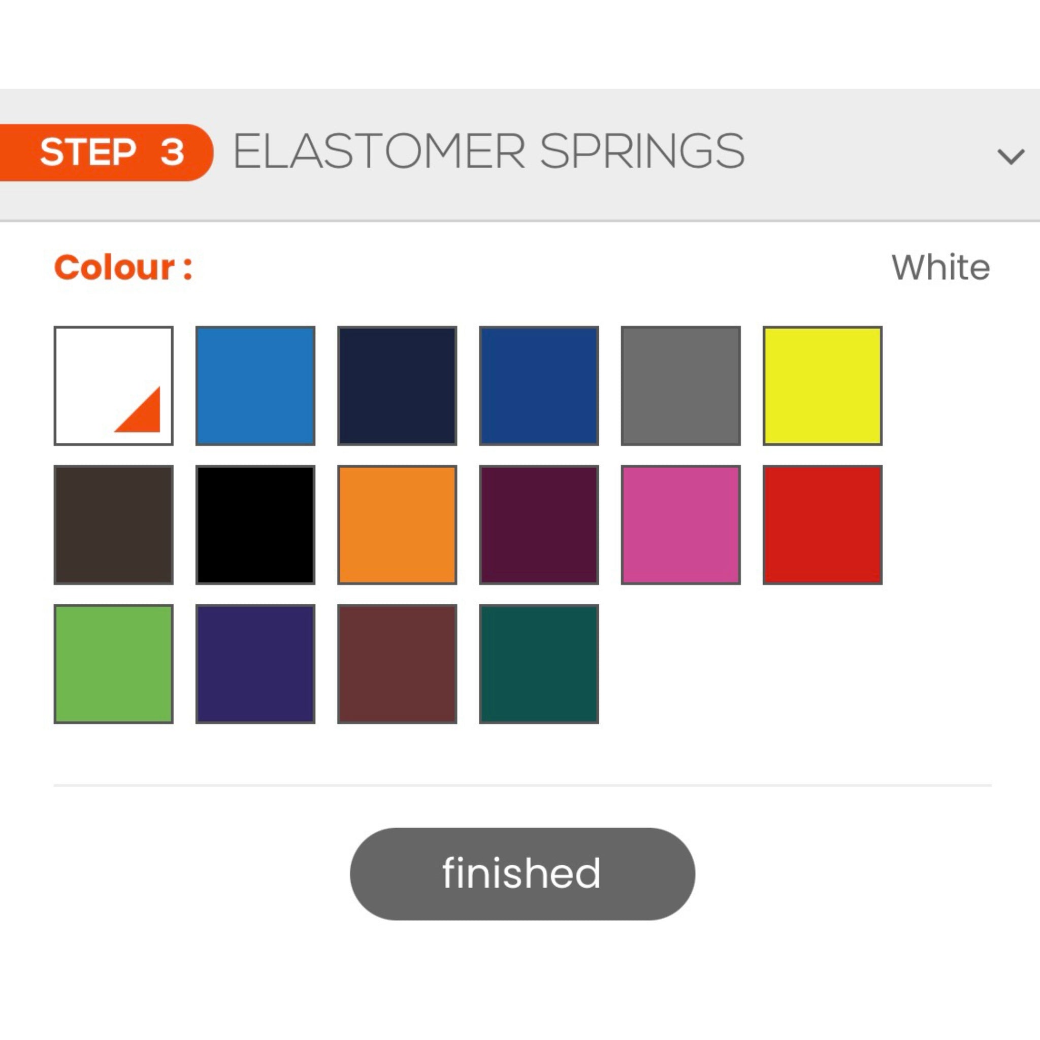Pick the orange colour swatch
This screenshot has height=1040, width=1040.
397,524
